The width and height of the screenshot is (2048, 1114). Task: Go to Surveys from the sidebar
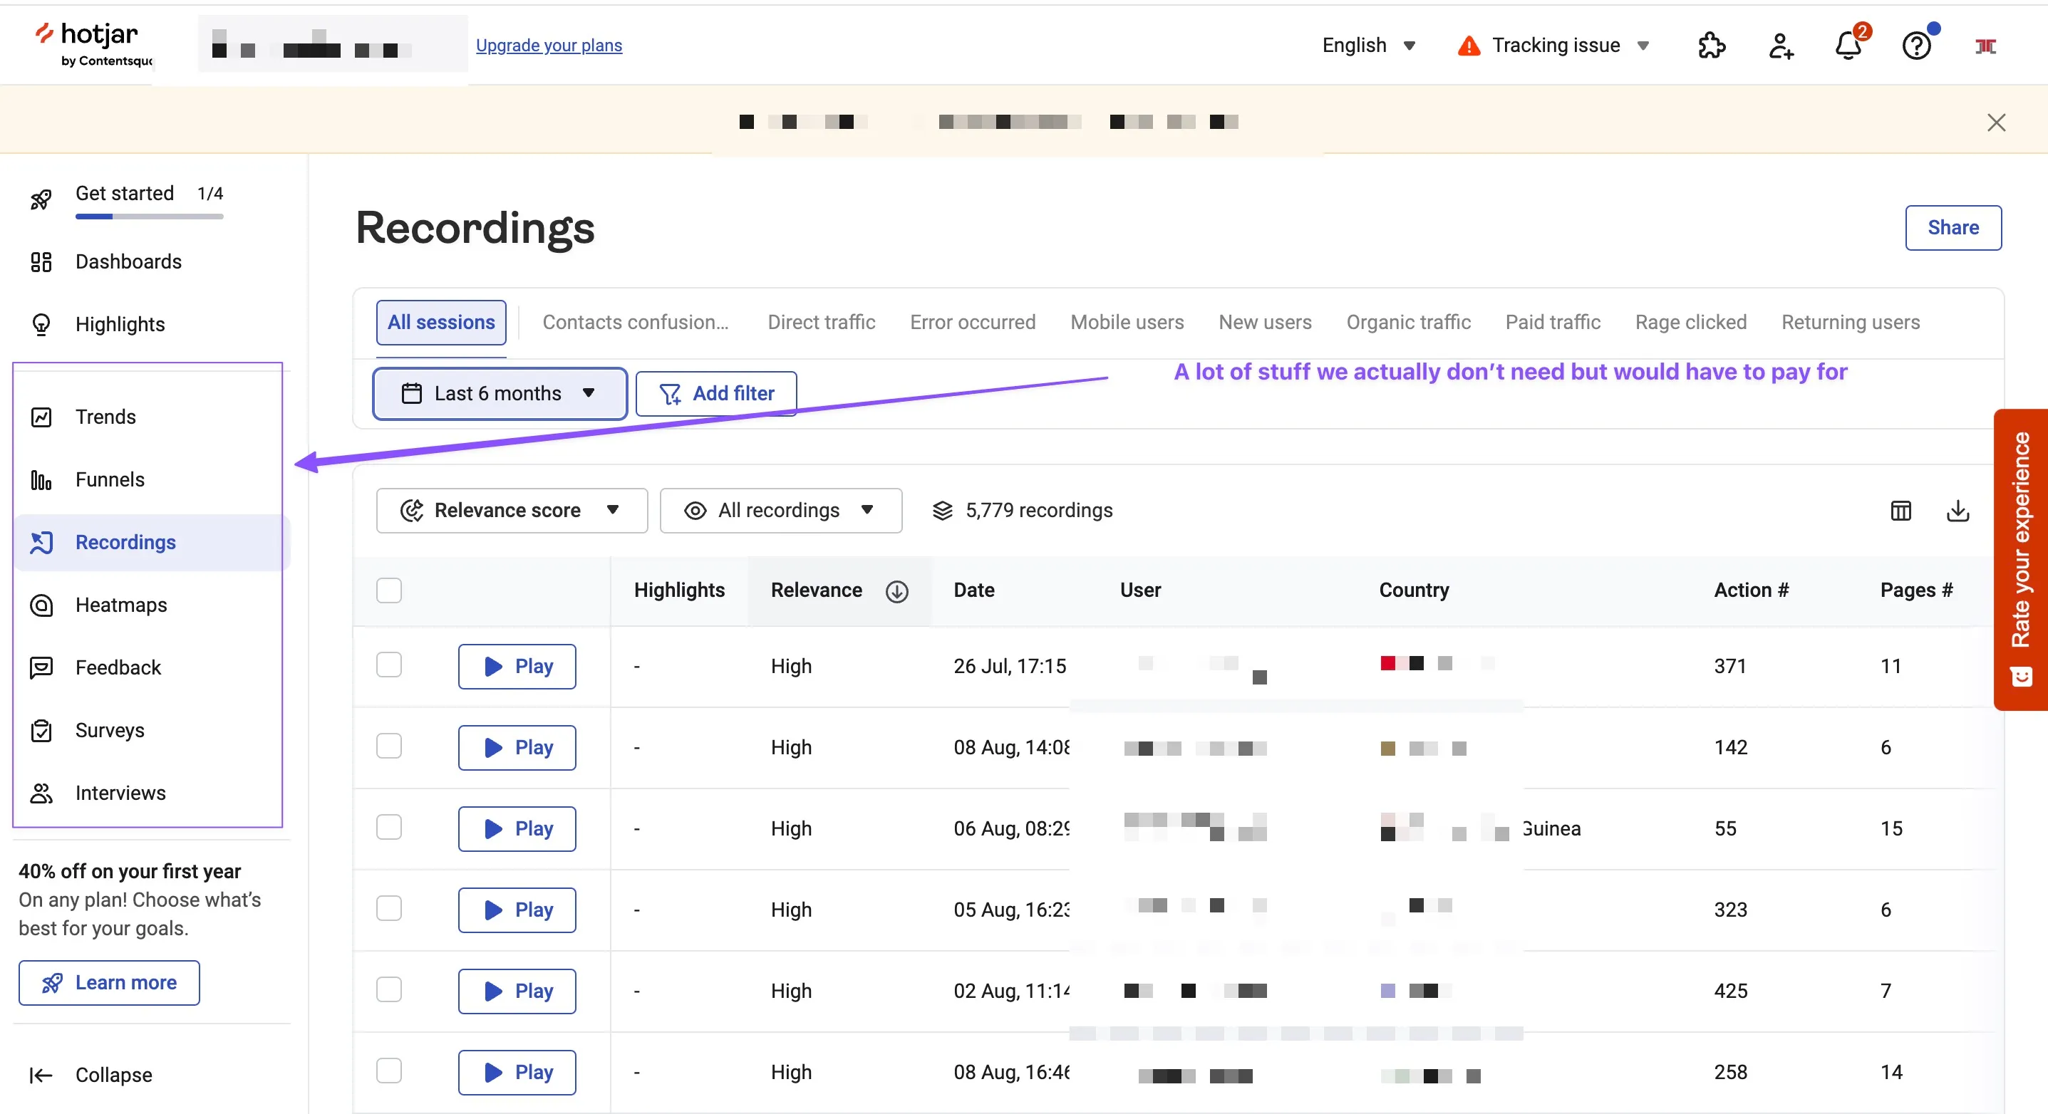(x=110, y=730)
